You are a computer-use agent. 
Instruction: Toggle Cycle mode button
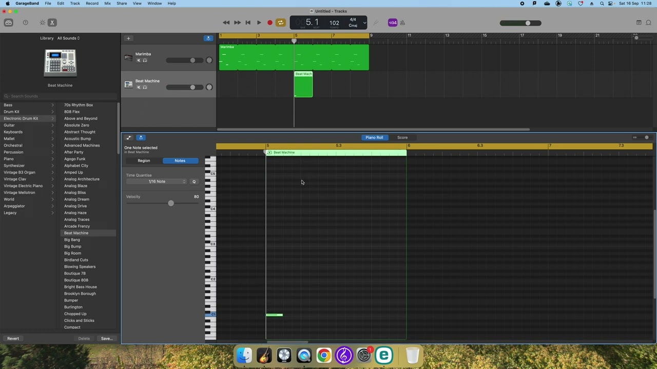click(x=280, y=23)
